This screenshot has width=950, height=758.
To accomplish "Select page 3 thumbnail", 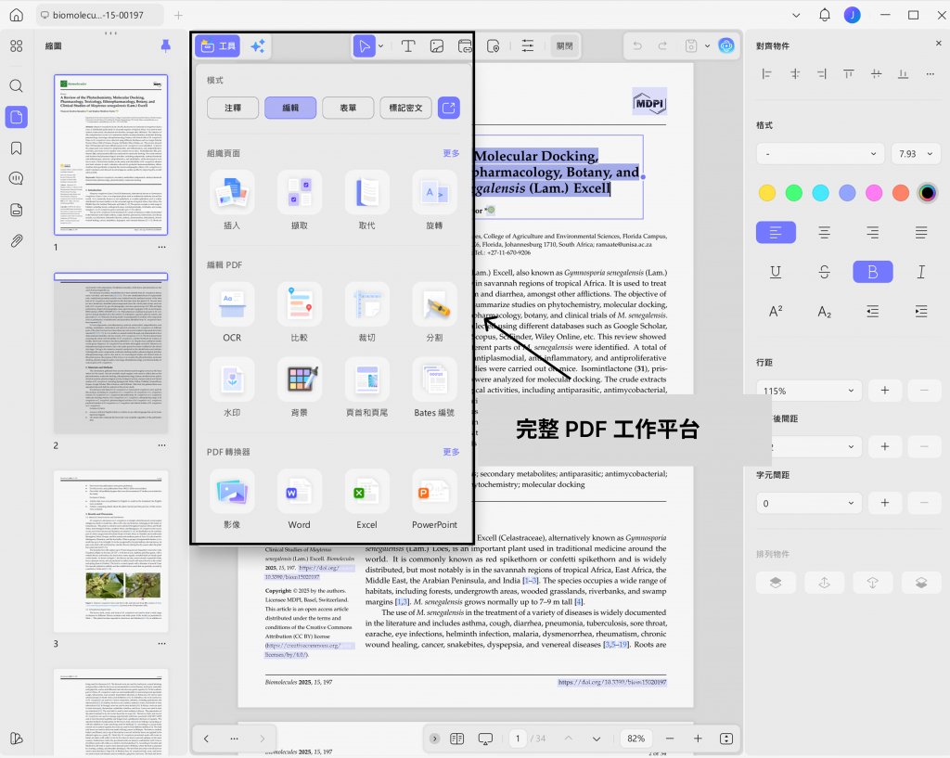I will [x=111, y=551].
